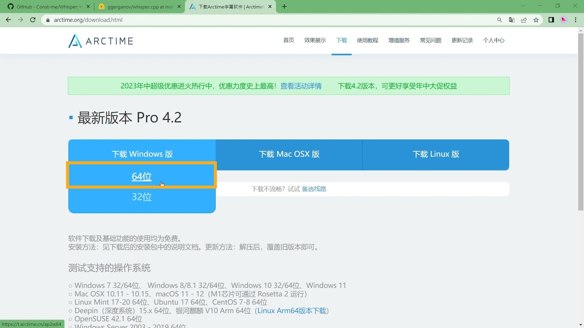Click the 测试支持的操作系统 heading
The image size is (584, 328).
coord(109,268)
